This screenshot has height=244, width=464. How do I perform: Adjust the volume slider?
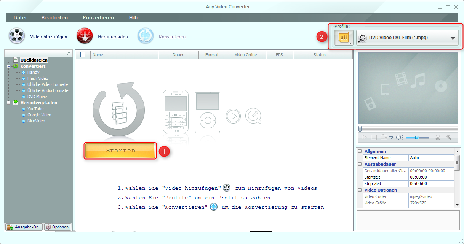417,138
